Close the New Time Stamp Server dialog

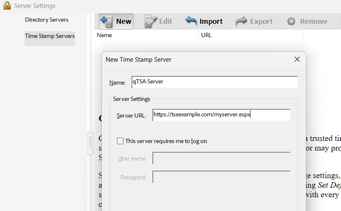(297, 59)
